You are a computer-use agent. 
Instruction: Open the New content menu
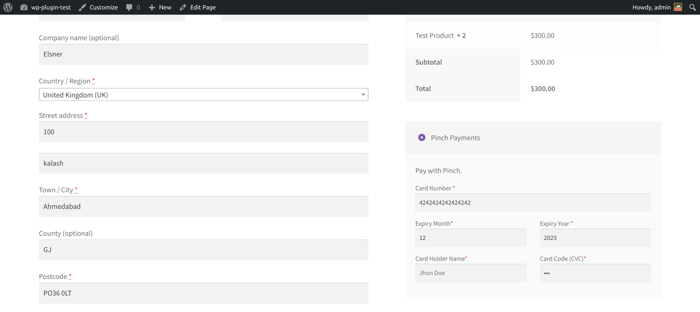(165, 7)
